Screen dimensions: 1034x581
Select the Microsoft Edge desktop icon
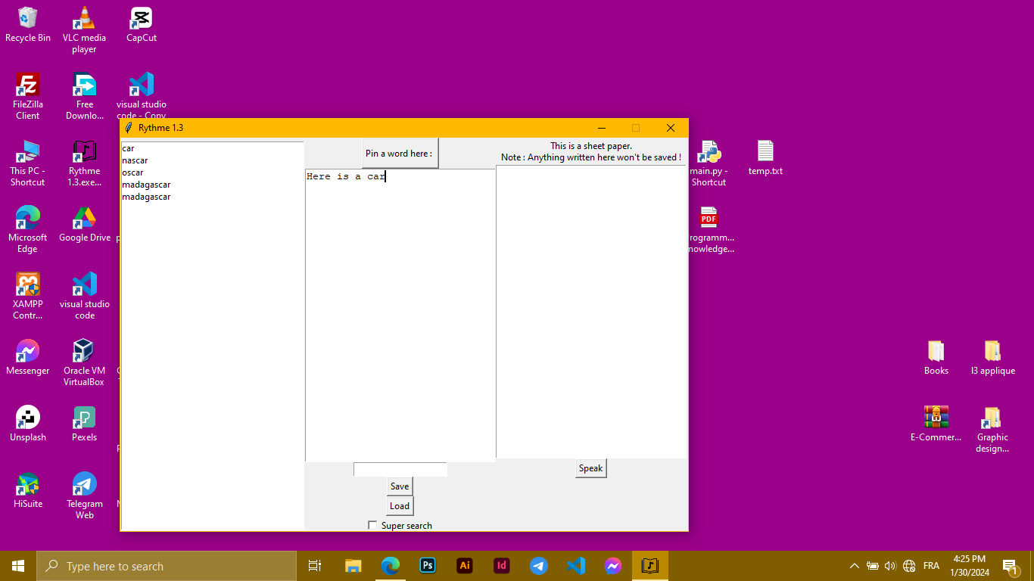point(28,229)
